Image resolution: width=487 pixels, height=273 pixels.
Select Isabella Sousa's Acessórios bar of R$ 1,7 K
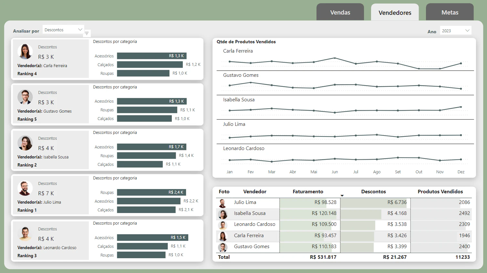tap(152, 147)
